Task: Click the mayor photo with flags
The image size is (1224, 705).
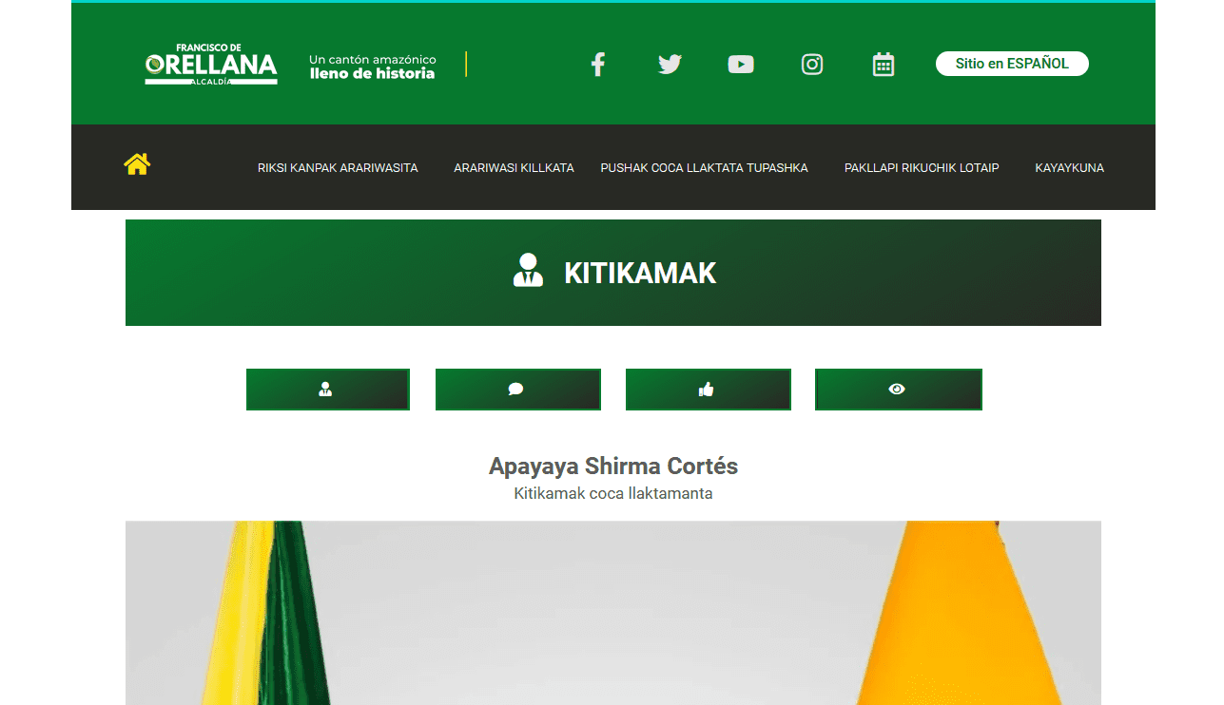Action: point(613,613)
